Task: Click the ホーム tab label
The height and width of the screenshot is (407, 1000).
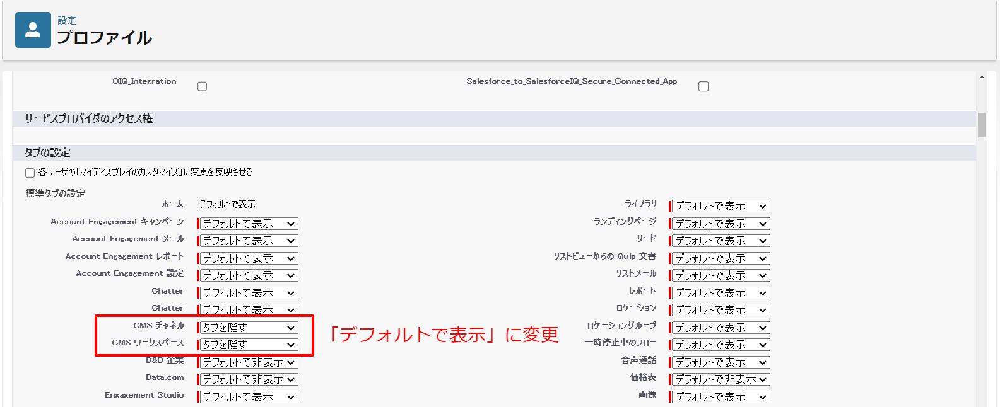Action: click(172, 204)
